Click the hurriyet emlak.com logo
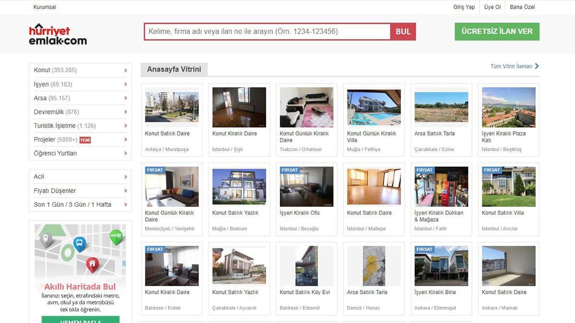The width and height of the screenshot is (575, 323). click(x=57, y=34)
